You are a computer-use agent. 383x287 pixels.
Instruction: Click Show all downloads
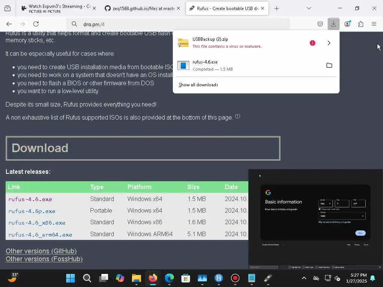198,85
